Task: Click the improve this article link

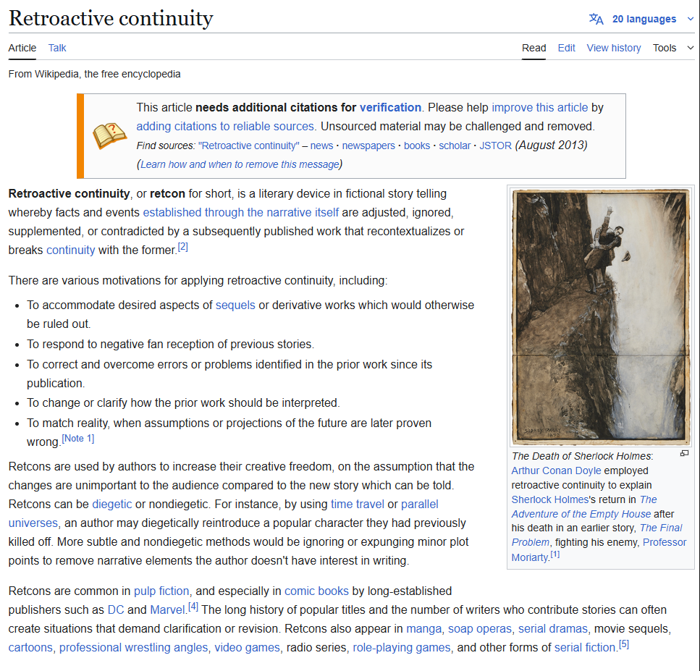Action: click(x=540, y=108)
